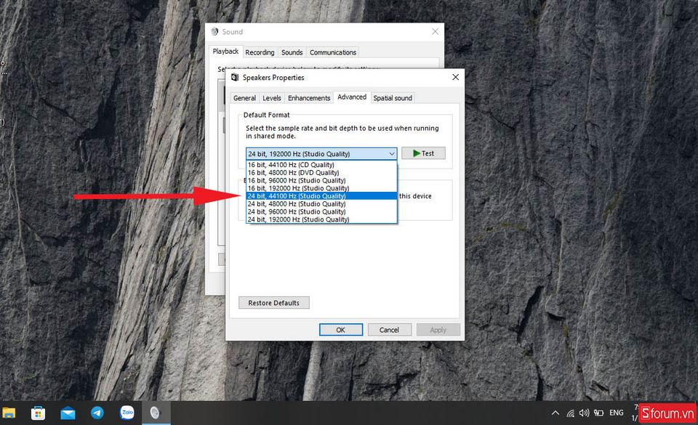Launch Microsoft Store from the taskbar
698x425 pixels.
[38, 413]
